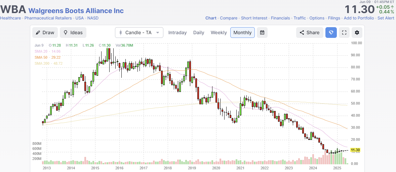
Task: Select the Monthly timeframe
Action: [242, 33]
